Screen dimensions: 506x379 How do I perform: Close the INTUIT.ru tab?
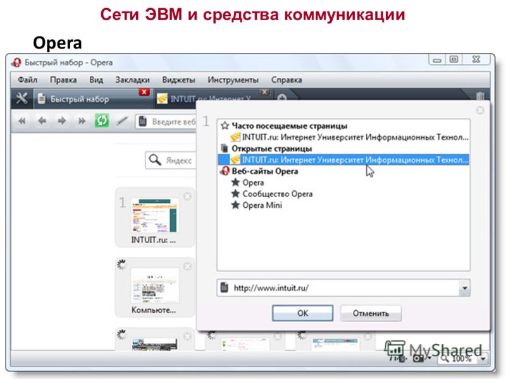[x=264, y=92]
